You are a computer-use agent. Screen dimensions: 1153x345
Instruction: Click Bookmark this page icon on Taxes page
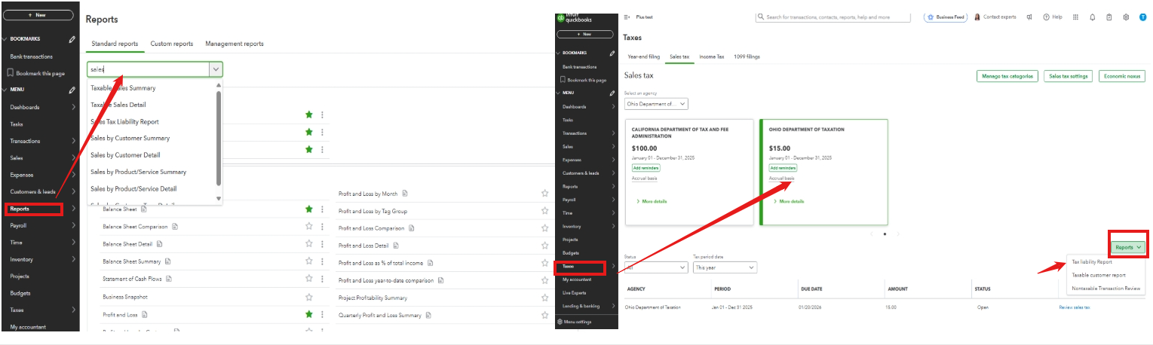[563, 80]
